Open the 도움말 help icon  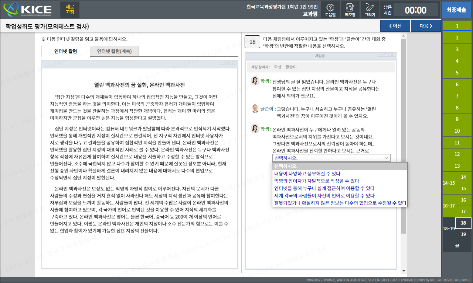330,10
